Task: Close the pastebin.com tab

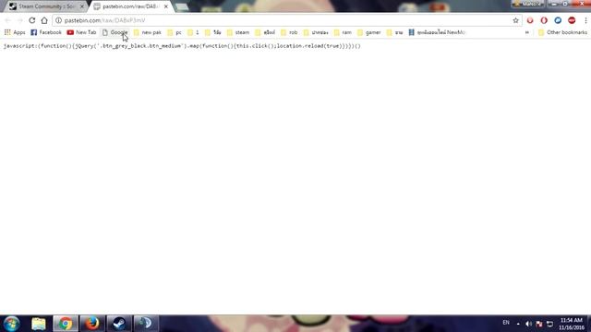Action: (x=166, y=6)
